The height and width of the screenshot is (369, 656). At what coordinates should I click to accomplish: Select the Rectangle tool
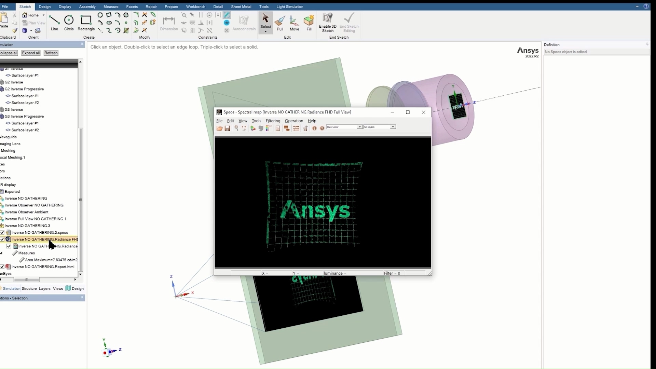pyautogui.click(x=86, y=21)
